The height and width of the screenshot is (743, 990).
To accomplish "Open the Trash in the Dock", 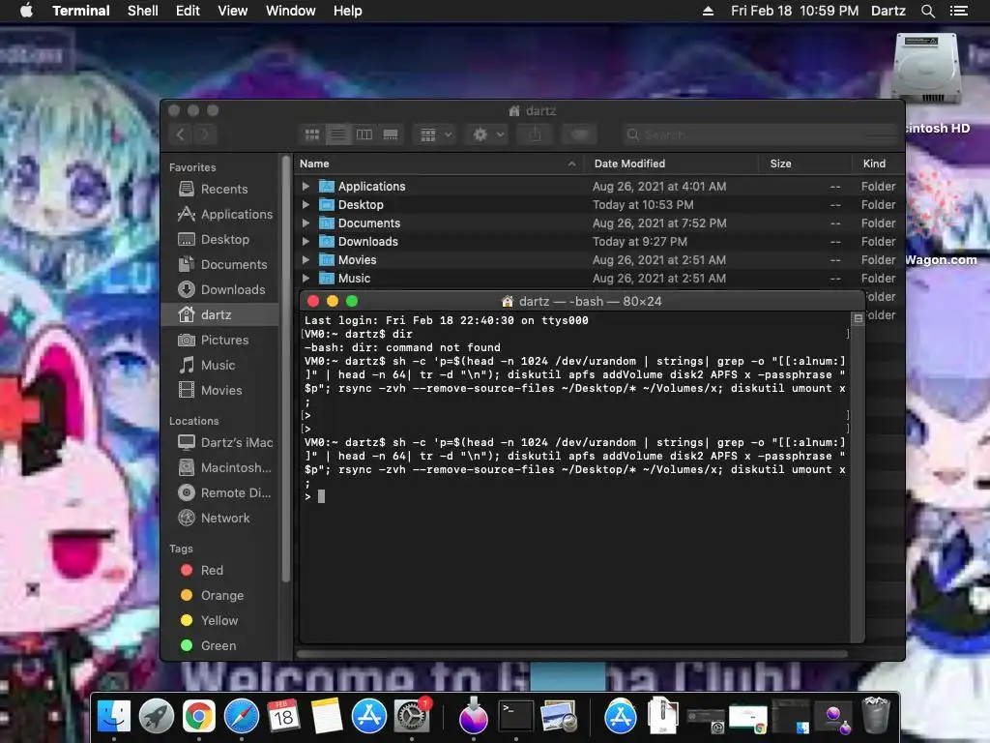I will 876,715.
